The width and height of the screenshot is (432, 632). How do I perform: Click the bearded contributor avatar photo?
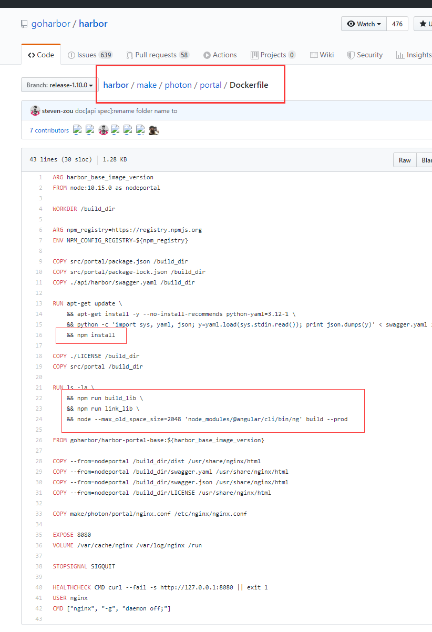[x=154, y=130]
